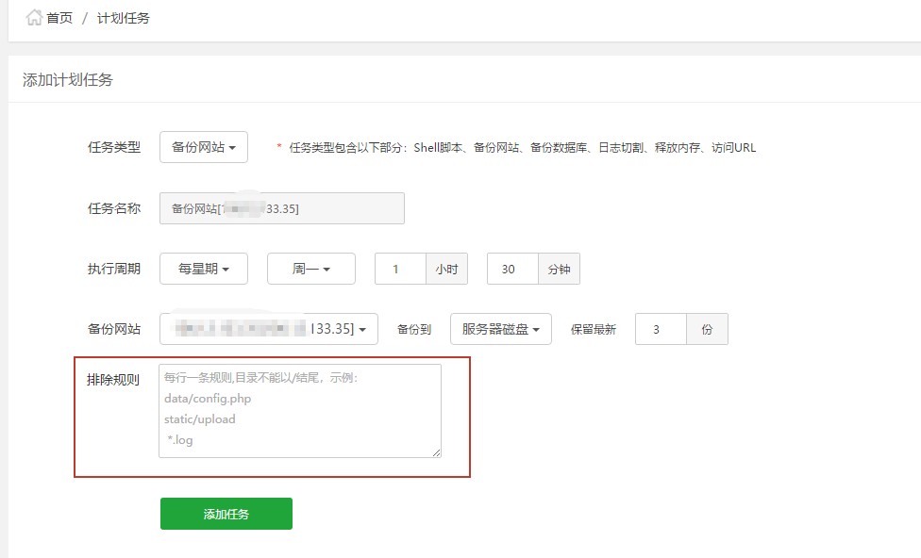This screenshot has height=558, width=921.
Task: Open the 每星期 cycle dropdown
Action: coord(204,269)
